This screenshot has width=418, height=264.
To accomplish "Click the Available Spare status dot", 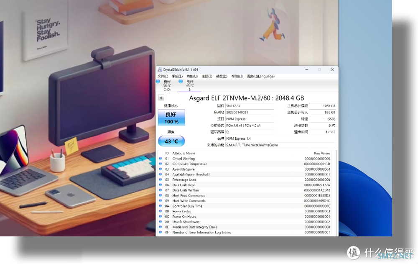I will tap(161, 169).
